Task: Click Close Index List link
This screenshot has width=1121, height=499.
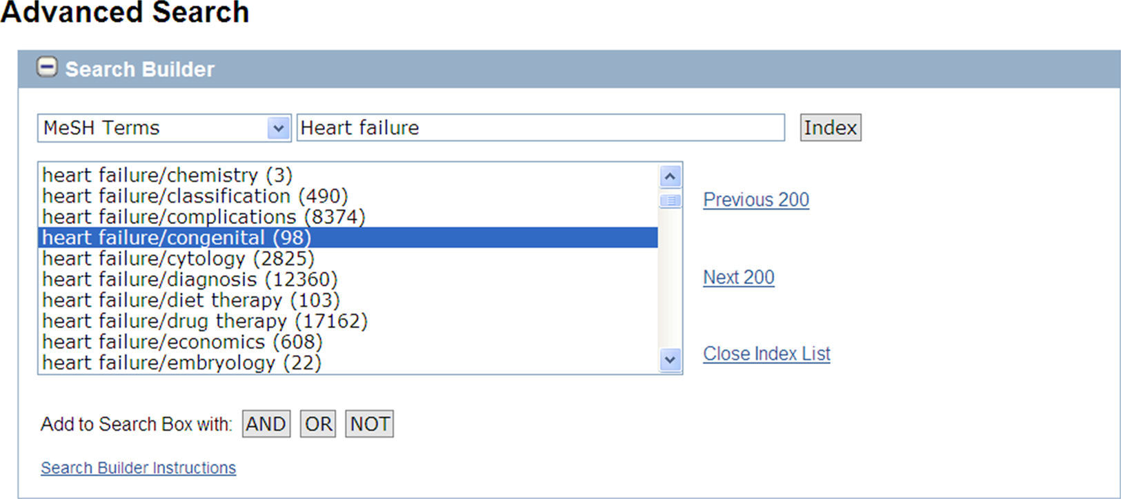Action: pos(766,354)
